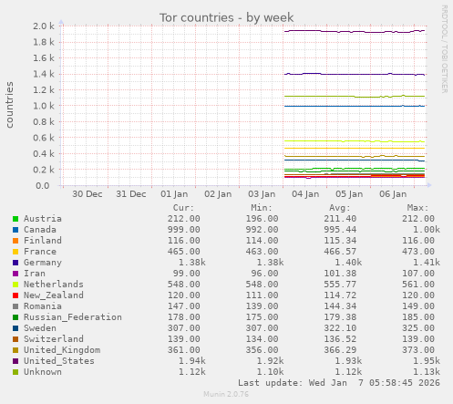
Task: Click the Netherlands lime legend swatch
Action: 15,285
